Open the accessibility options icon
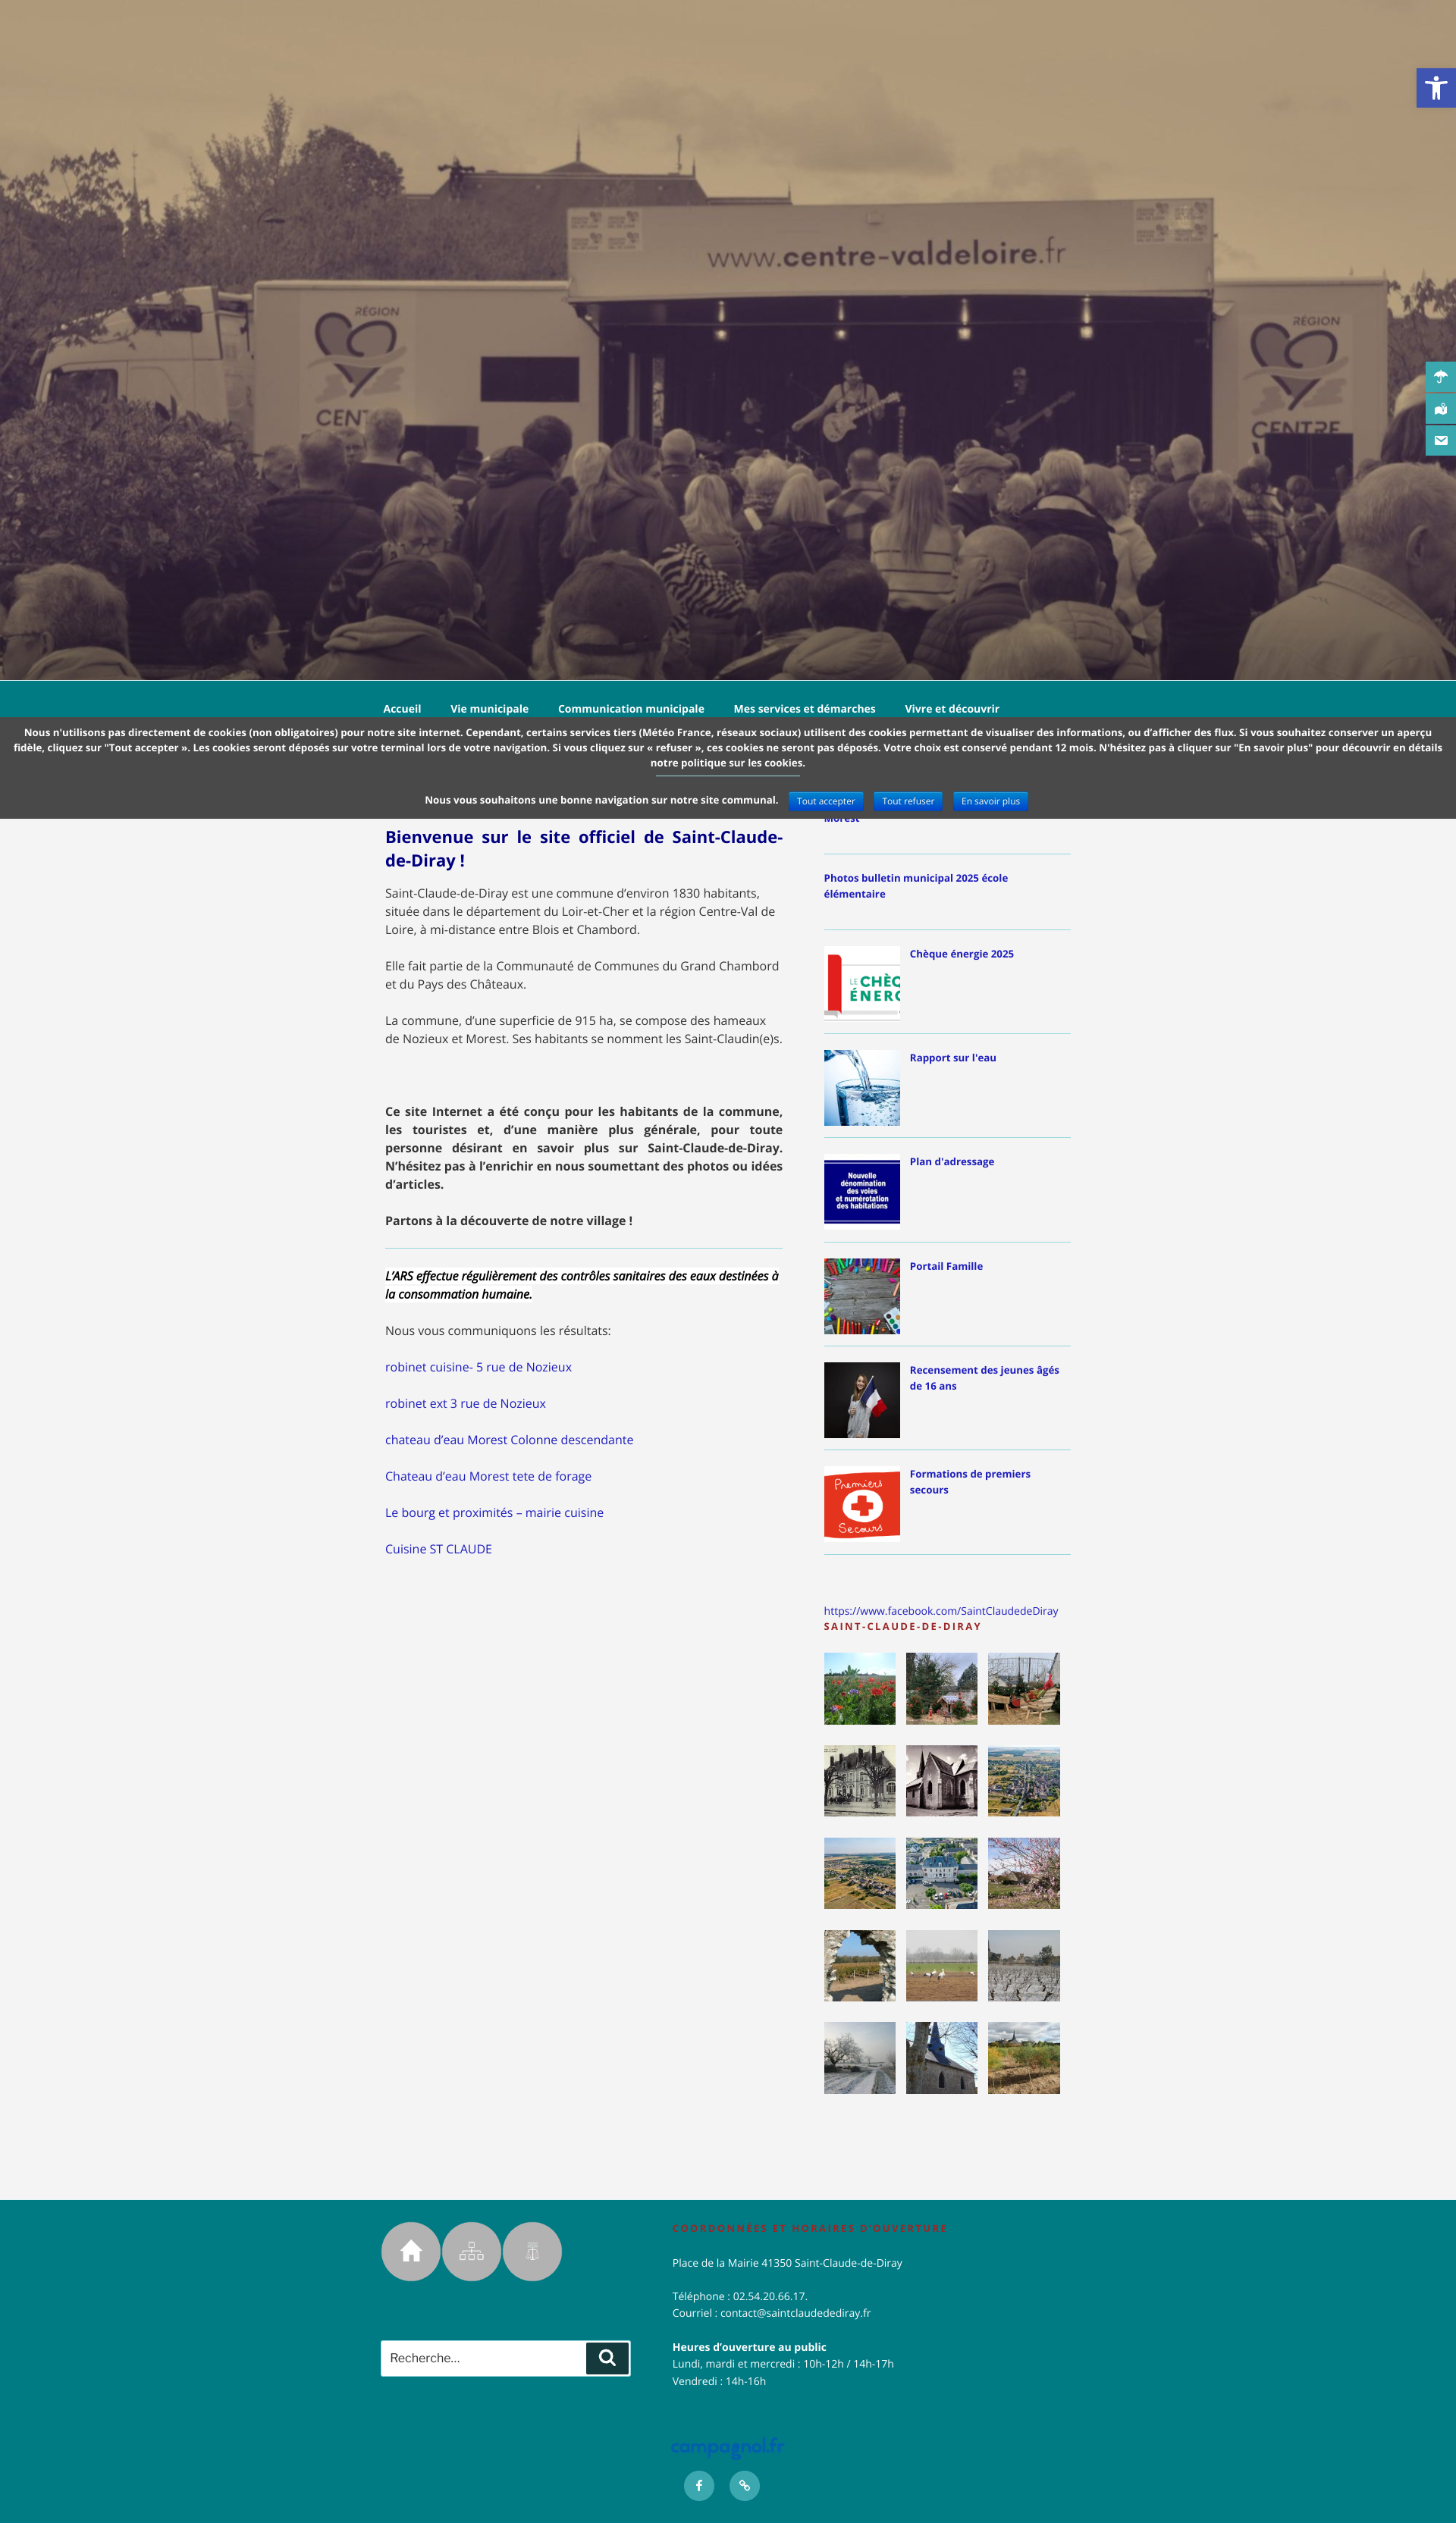1456x2523 pixels. tap(1435, 88)
